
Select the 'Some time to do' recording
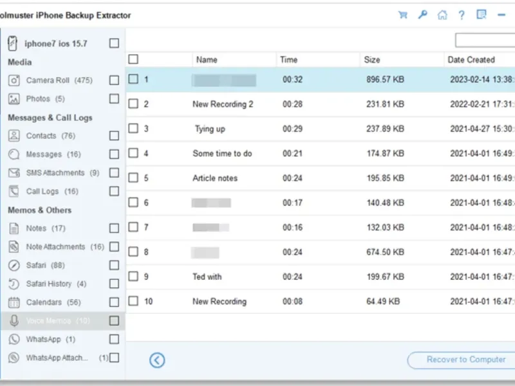tap(222, 153)
